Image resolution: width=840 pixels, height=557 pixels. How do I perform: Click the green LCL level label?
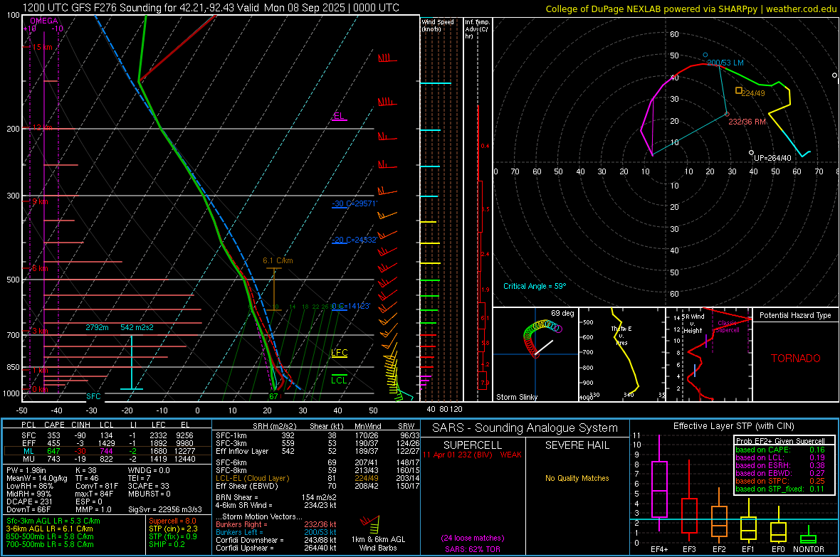pyautogui.click(x=339, y=380)
